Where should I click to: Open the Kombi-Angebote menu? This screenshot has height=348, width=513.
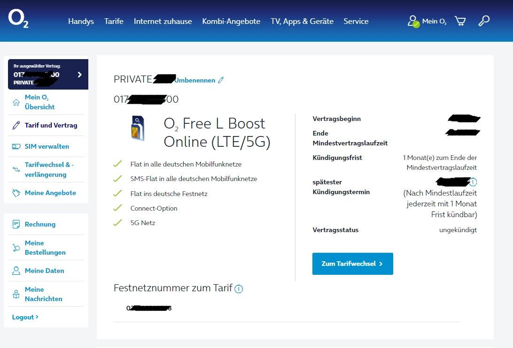(x=231, y=21)
